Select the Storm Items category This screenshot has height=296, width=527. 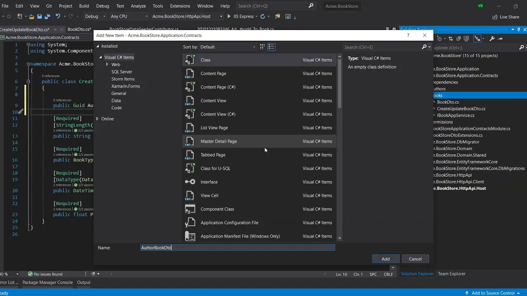tap(123, 79)
